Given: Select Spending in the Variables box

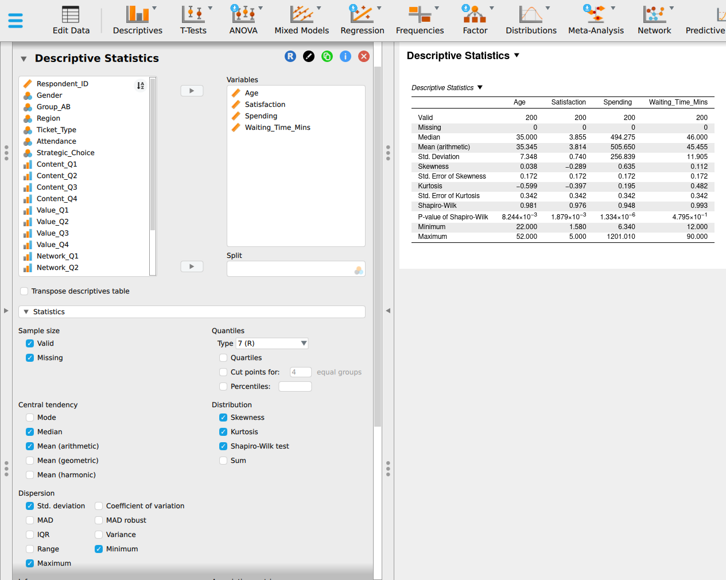Looking at the screenshot, I should [x=261, y=116].
